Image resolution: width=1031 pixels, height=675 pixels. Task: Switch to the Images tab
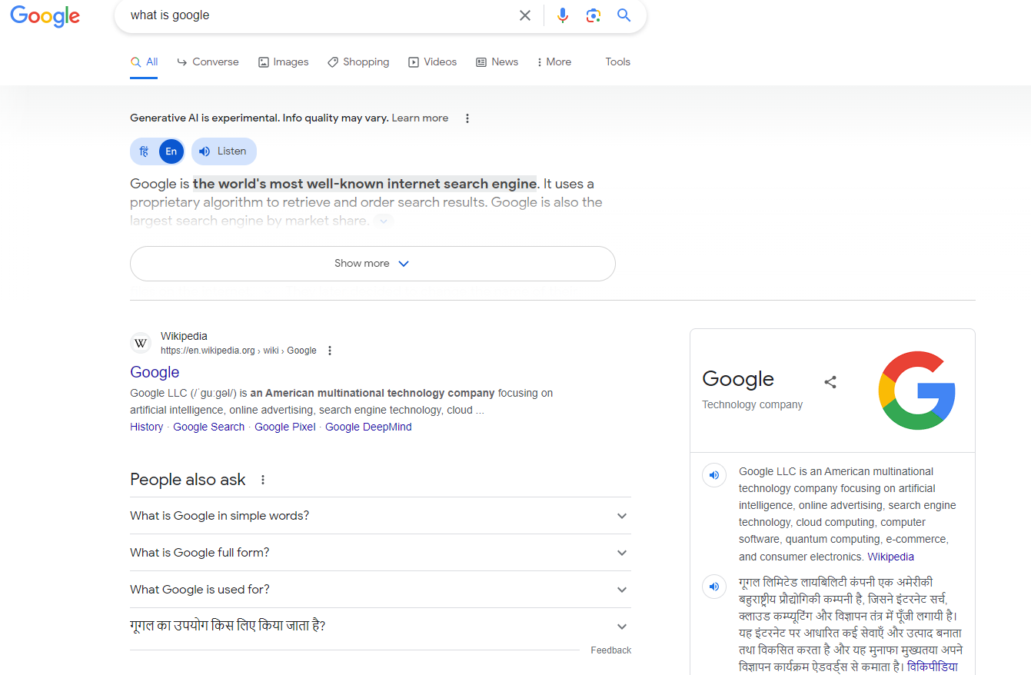(x=283, y=62)
